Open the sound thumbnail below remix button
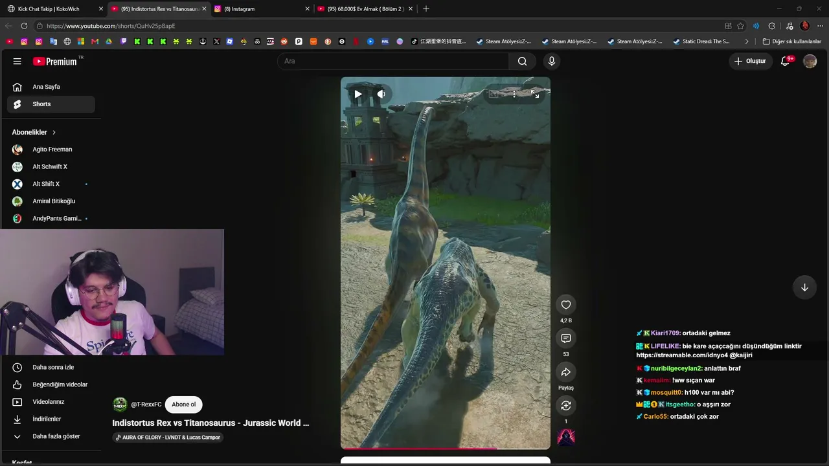 pos(566,437)
